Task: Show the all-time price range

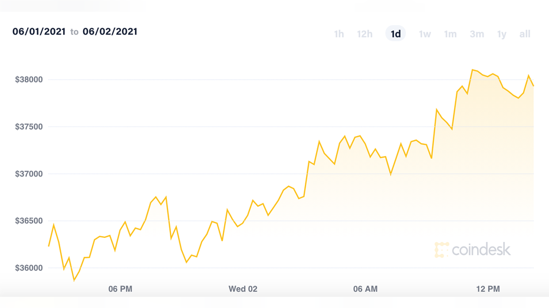Action: (x=525, y=34)
